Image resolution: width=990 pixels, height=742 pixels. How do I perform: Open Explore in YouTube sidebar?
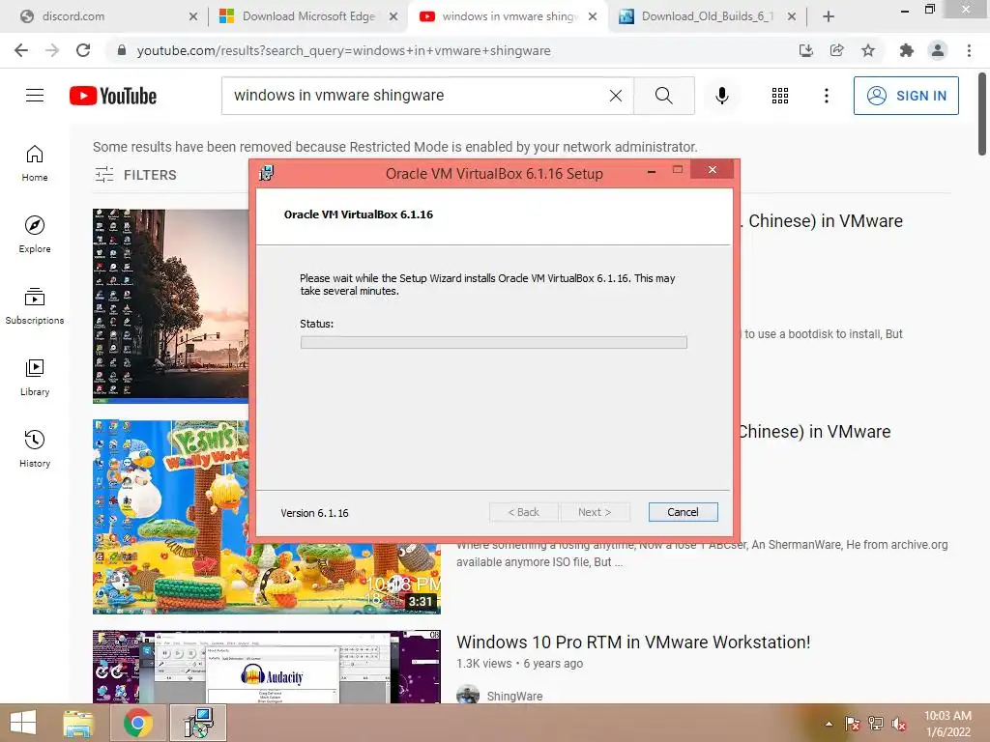click(x=35, y=235)
